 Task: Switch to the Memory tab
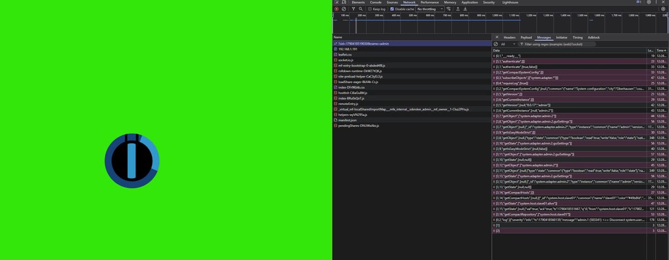[x=450, y=2]
